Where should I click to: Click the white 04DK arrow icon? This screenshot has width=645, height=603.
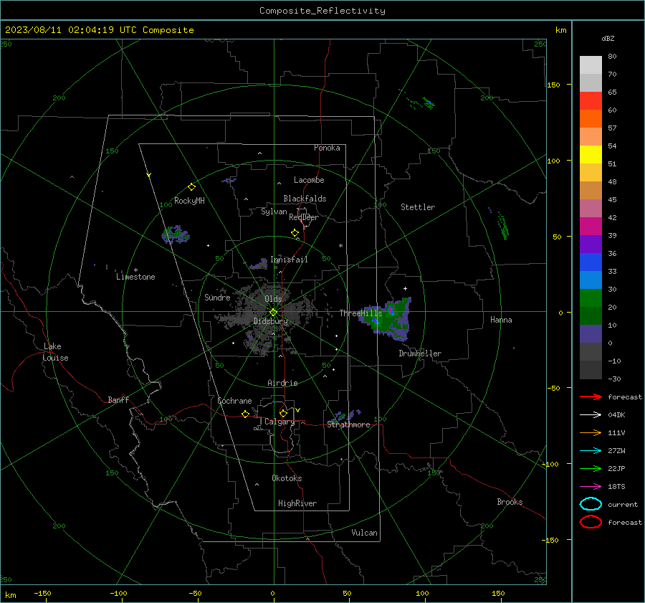(591, 414)
